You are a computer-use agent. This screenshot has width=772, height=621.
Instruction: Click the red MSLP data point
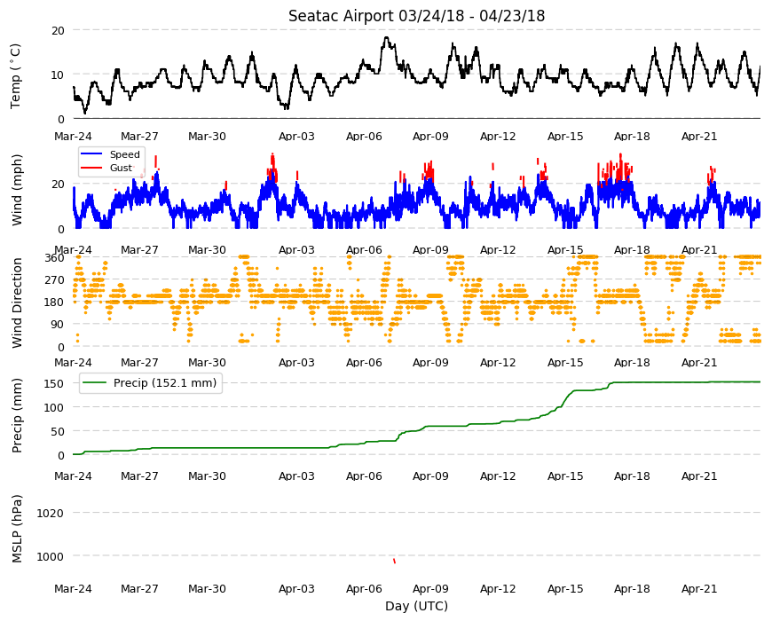pos(394,561)
